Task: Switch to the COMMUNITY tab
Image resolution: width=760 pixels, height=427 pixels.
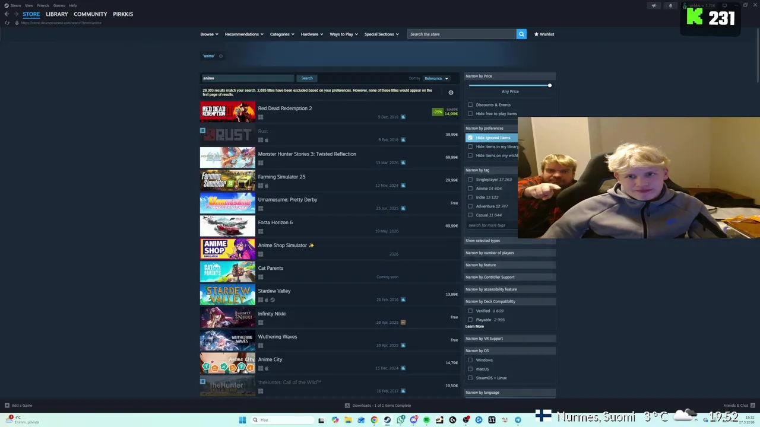Action: (x=90, y=14)
